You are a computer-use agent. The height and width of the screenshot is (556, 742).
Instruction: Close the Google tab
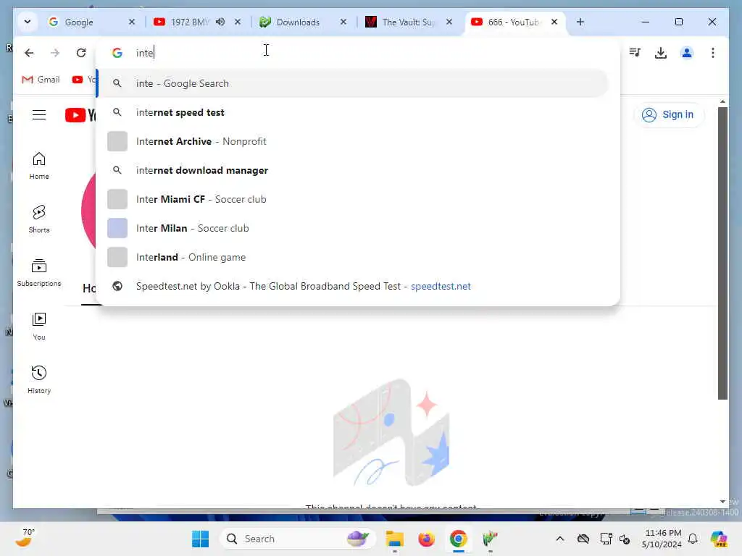click(132, 22)
